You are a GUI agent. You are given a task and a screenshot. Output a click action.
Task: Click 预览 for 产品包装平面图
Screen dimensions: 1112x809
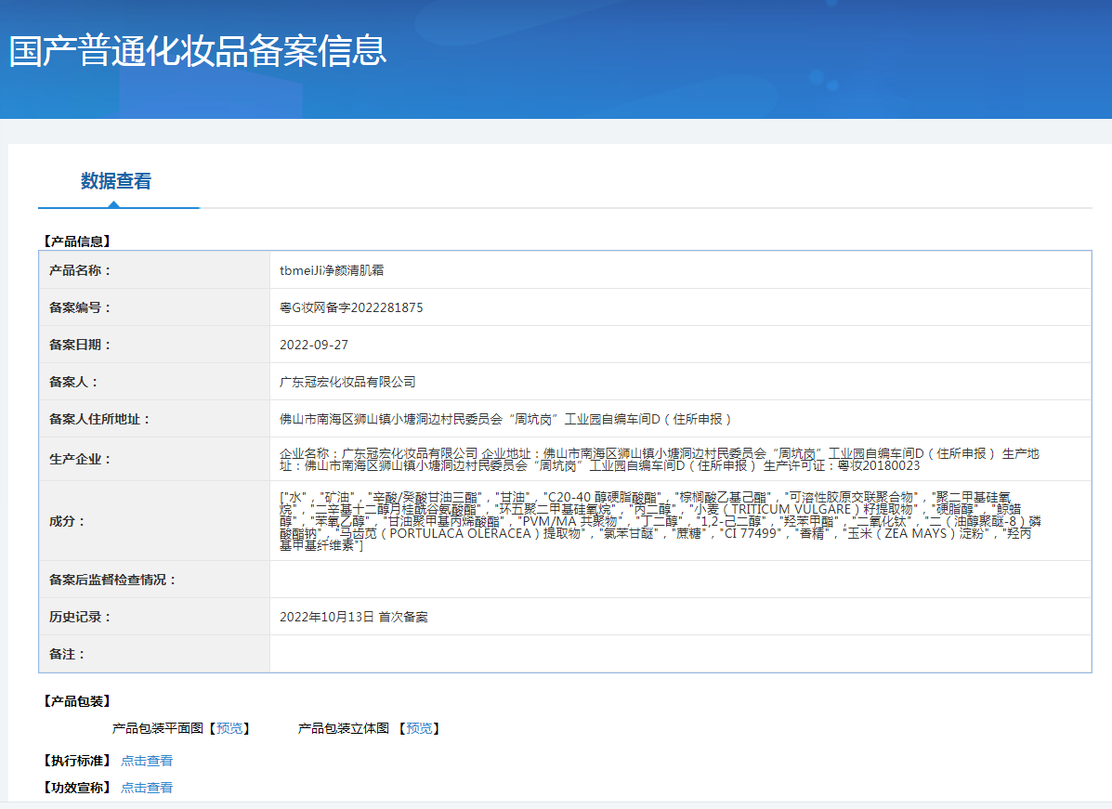click(x=229, y=728)
